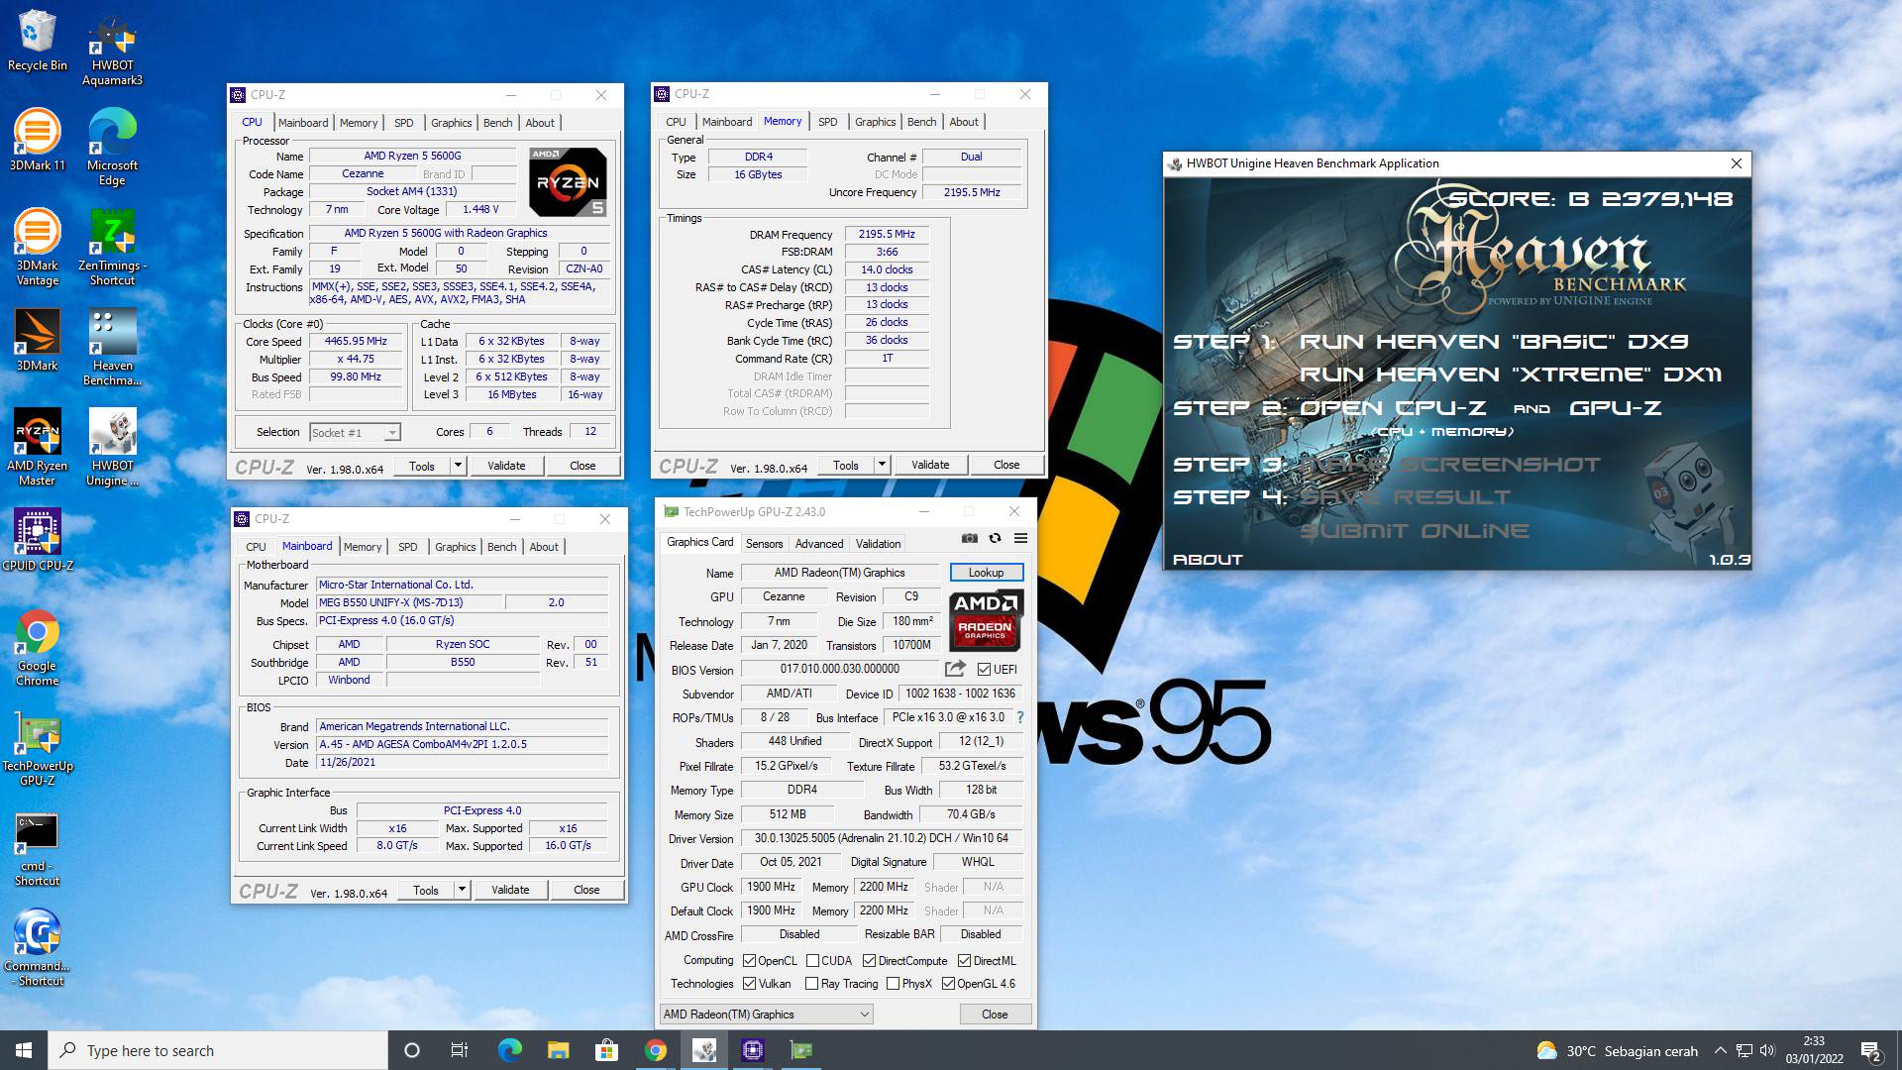Click Run Heaven Xtreme DX11

coord(1511,374)
